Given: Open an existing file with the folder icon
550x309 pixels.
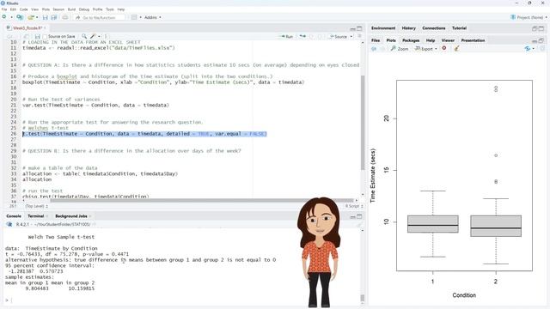Looking at the screenshot, I should click(31, 17).
